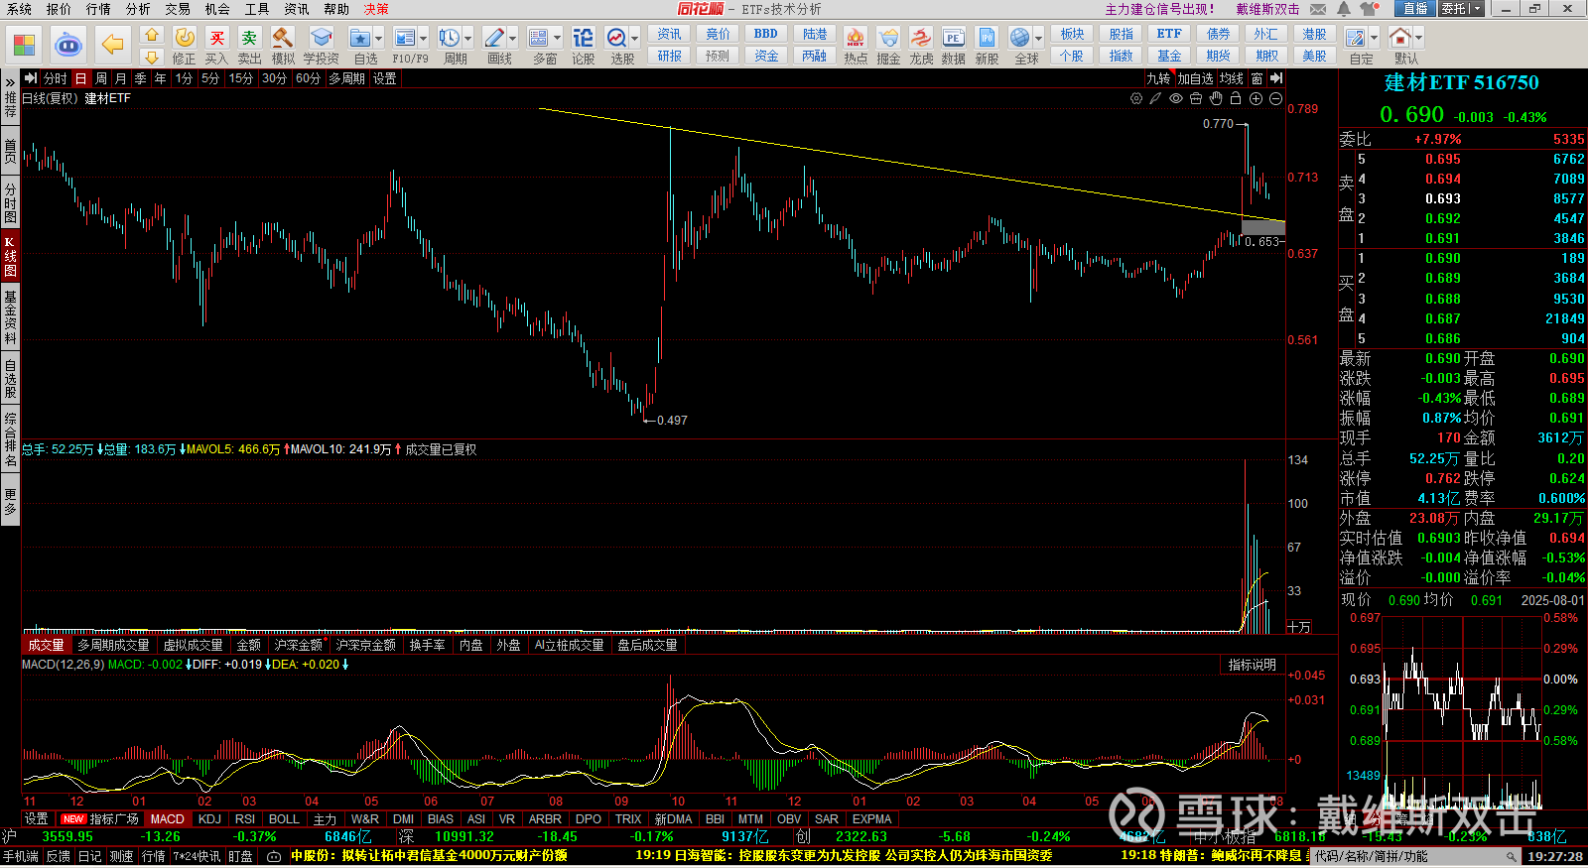Click the 直播 live button
This screenshot has width=1588, height=868.
click(x=1415, y=9)
